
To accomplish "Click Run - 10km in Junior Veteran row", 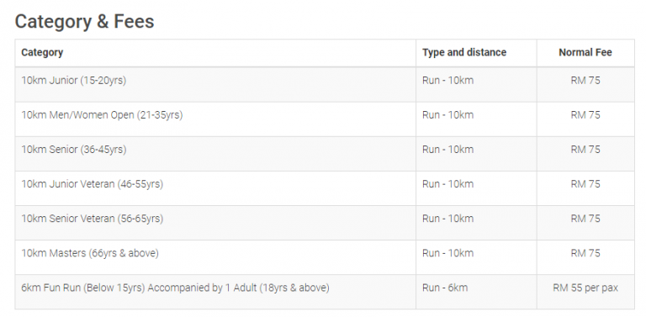I will click(x=447, y=184).
